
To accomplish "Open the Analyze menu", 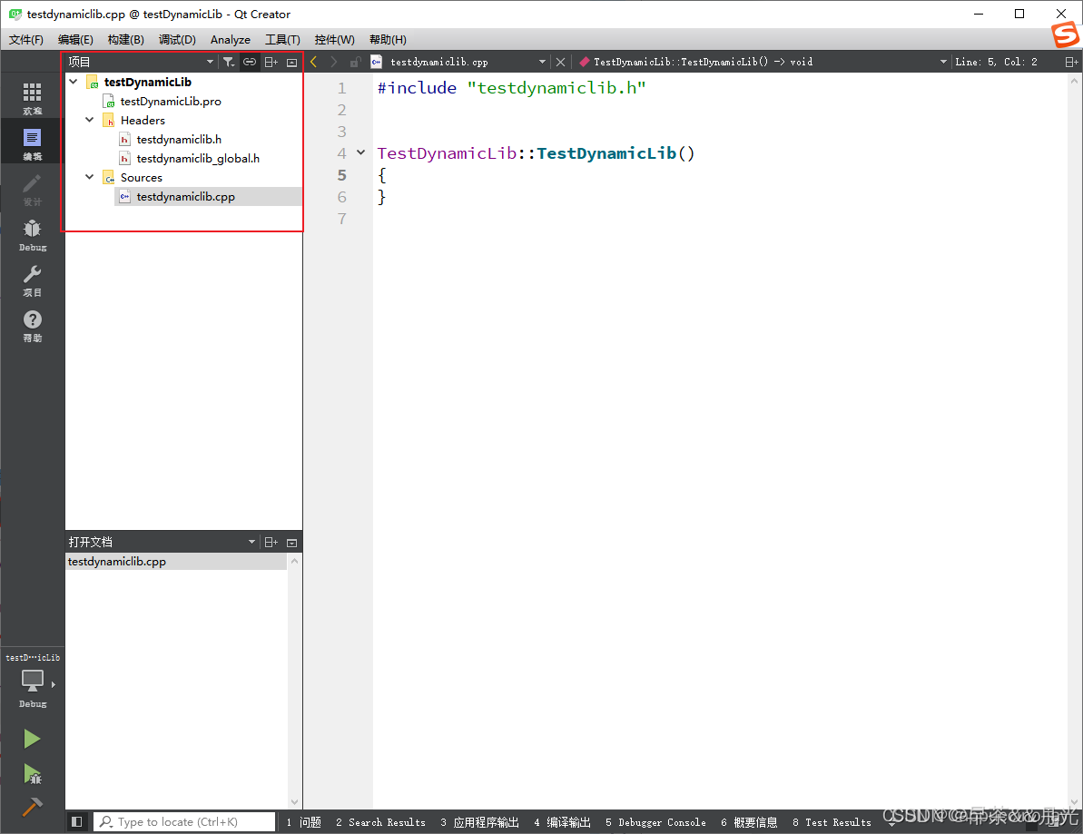I will (x=230, y=39).
